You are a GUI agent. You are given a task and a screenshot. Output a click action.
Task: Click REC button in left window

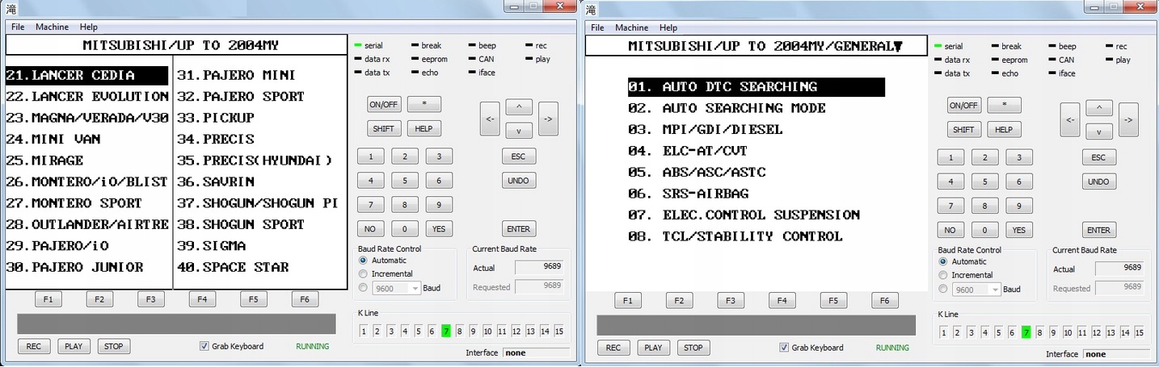pyautogui.click(x=34, y=346)
